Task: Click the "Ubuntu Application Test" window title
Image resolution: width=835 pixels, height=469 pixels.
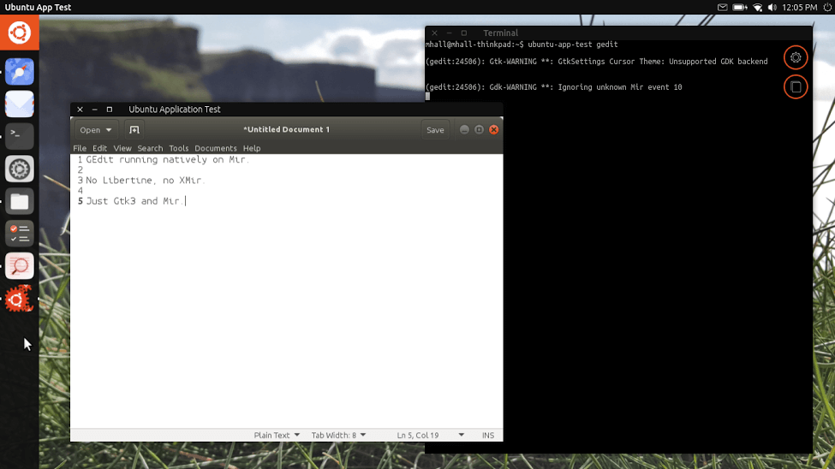Action: (x=175, y=110)
